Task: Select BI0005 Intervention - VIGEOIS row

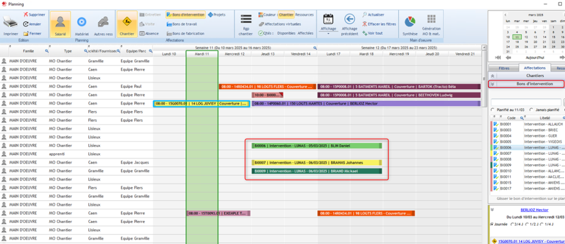Action: tap(527, 142)
